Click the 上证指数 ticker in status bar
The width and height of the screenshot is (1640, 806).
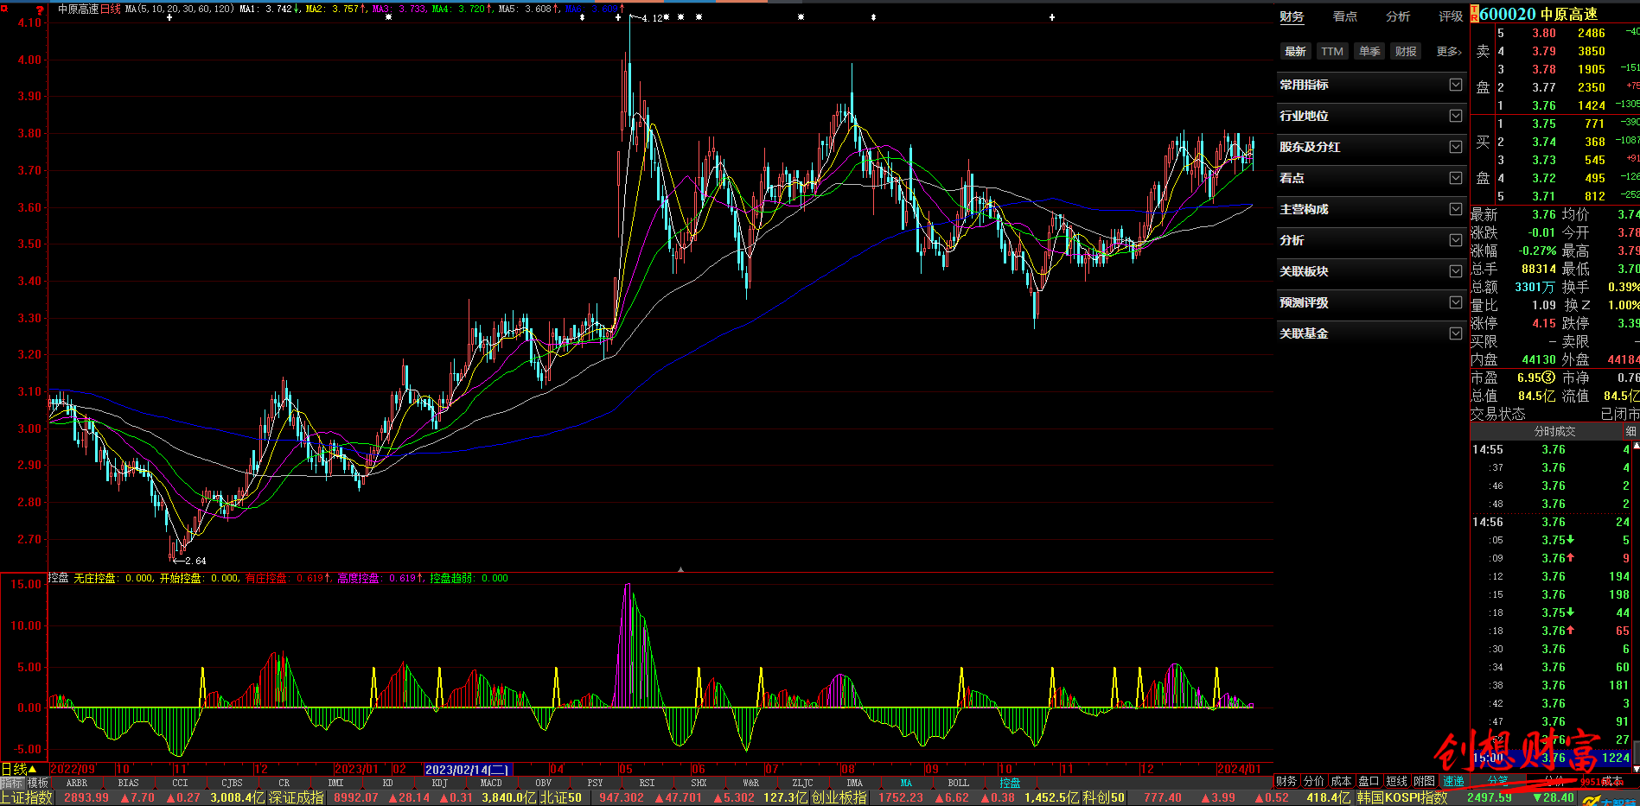click(x=27, y=797)
